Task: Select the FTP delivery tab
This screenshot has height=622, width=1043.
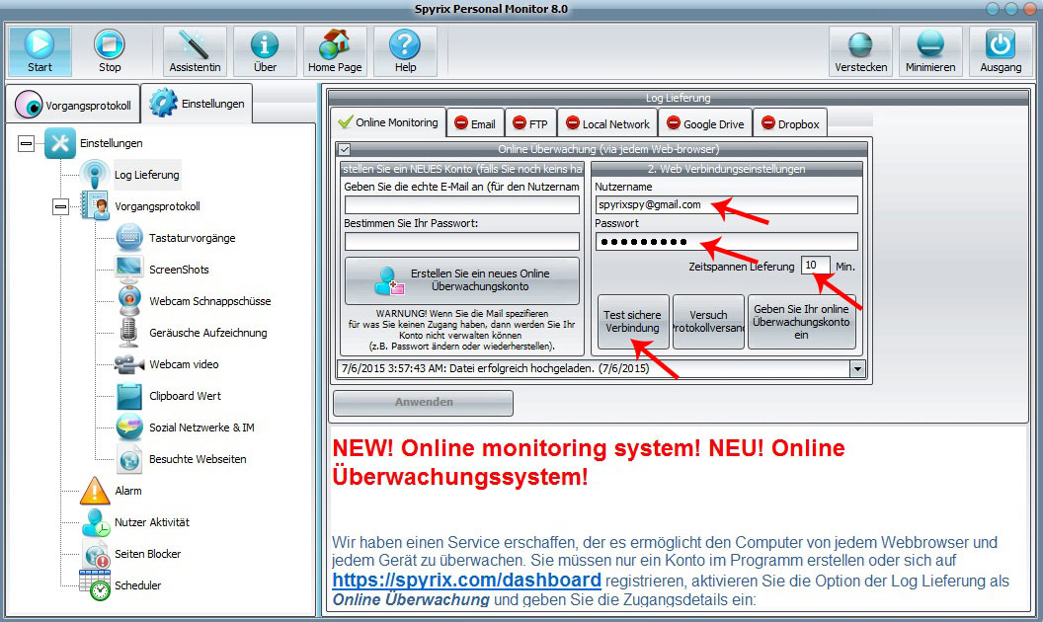Action: point(530,123)
